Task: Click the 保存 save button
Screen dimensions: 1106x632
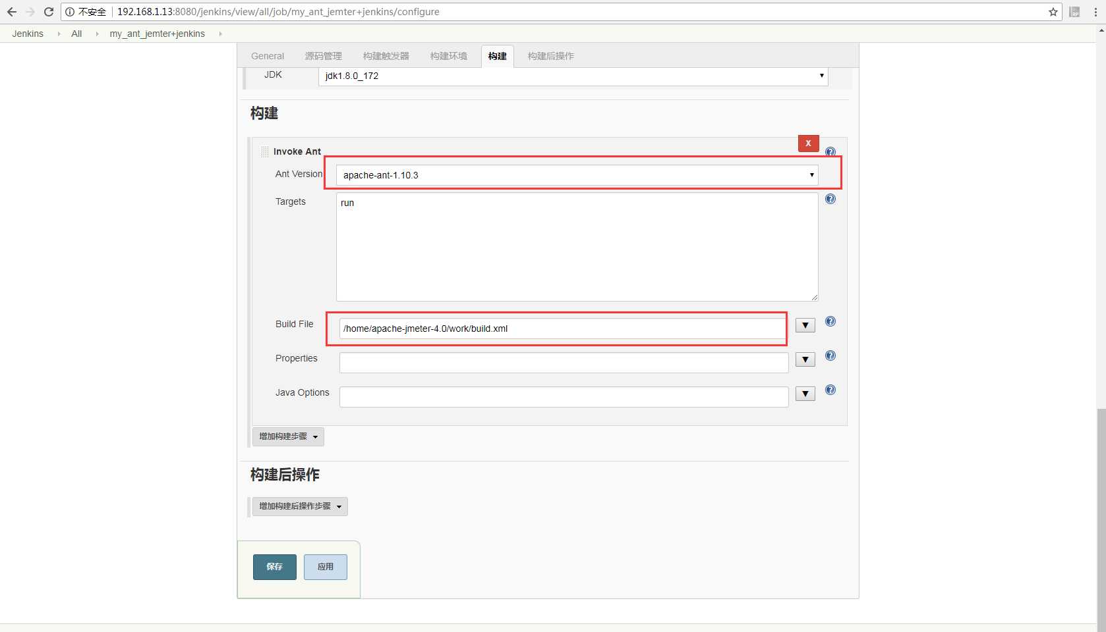Action: [x=275, y=567]
